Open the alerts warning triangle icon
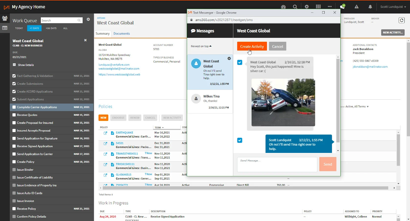Image resolution: width=410 pixels, height=221 pixels. tap(356, 7)
